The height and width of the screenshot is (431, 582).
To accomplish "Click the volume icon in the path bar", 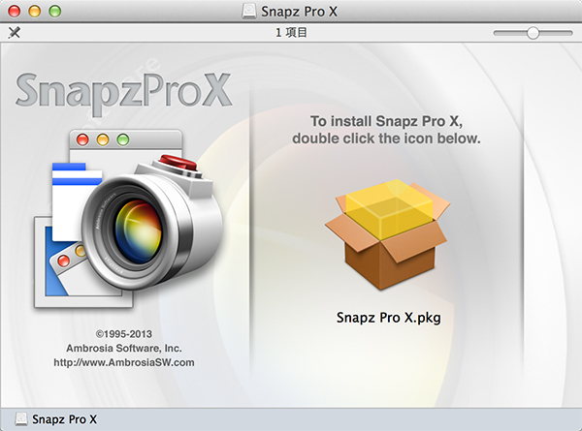I will click(21, 419).
